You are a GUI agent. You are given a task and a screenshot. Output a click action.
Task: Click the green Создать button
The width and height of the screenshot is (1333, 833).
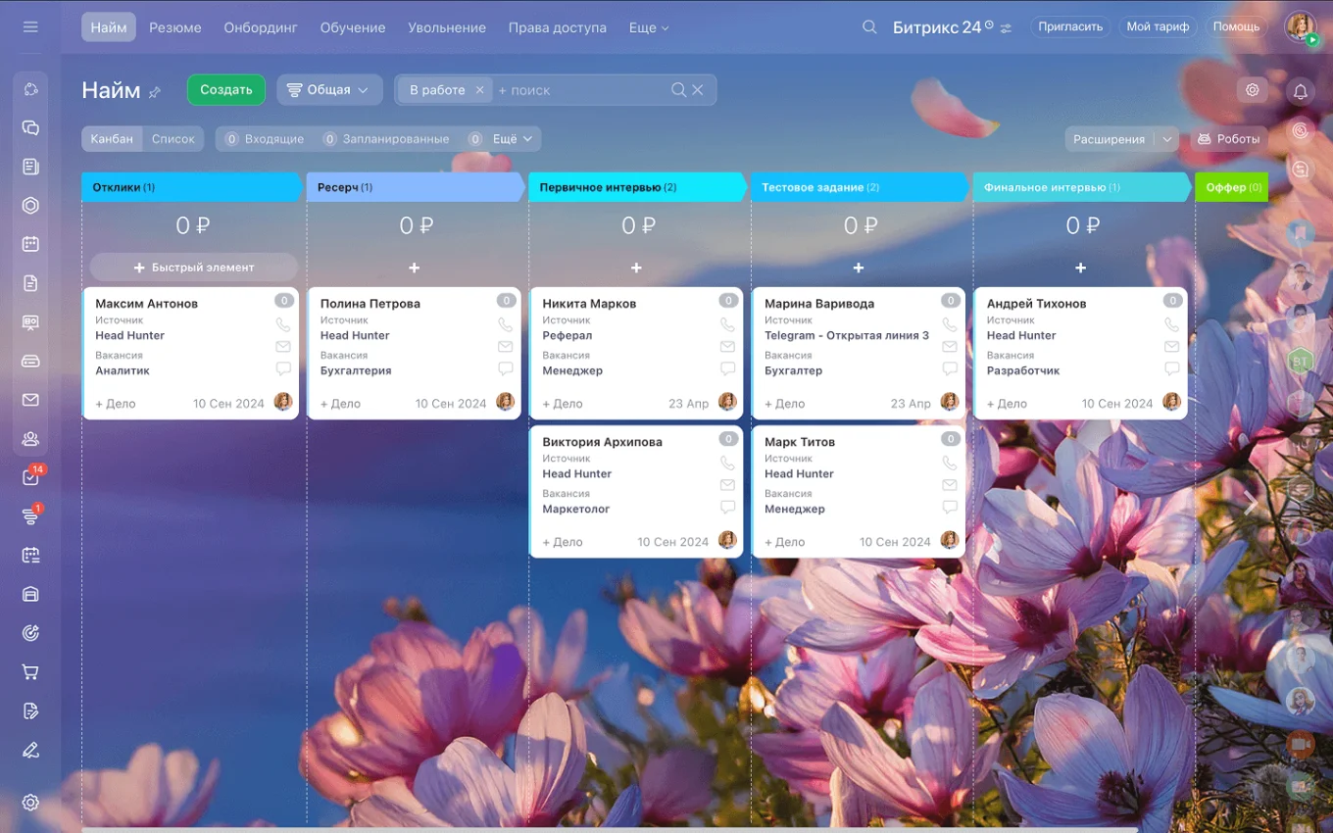(226, 90)
